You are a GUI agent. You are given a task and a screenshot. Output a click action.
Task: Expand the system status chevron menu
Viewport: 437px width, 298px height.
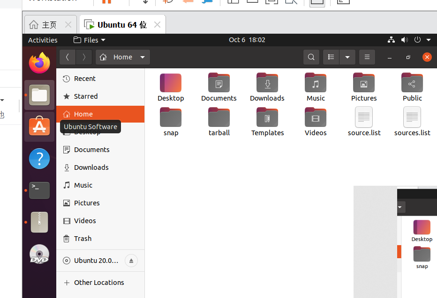tap(428, 40)
